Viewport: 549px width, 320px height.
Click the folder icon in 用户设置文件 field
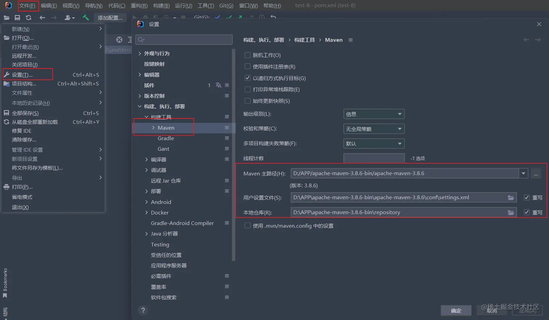(511, 198)
